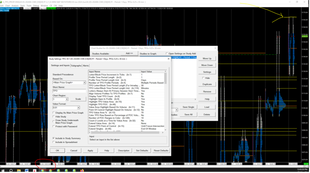Expand the Based On dropdown
The width and height of the screenshot is (310, 173).
84,82
